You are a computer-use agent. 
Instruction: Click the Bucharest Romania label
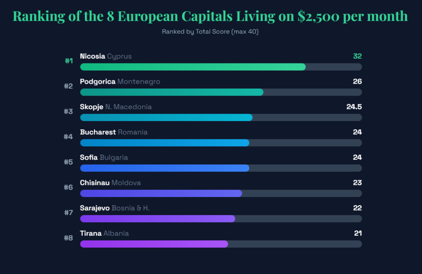(114, 132)
